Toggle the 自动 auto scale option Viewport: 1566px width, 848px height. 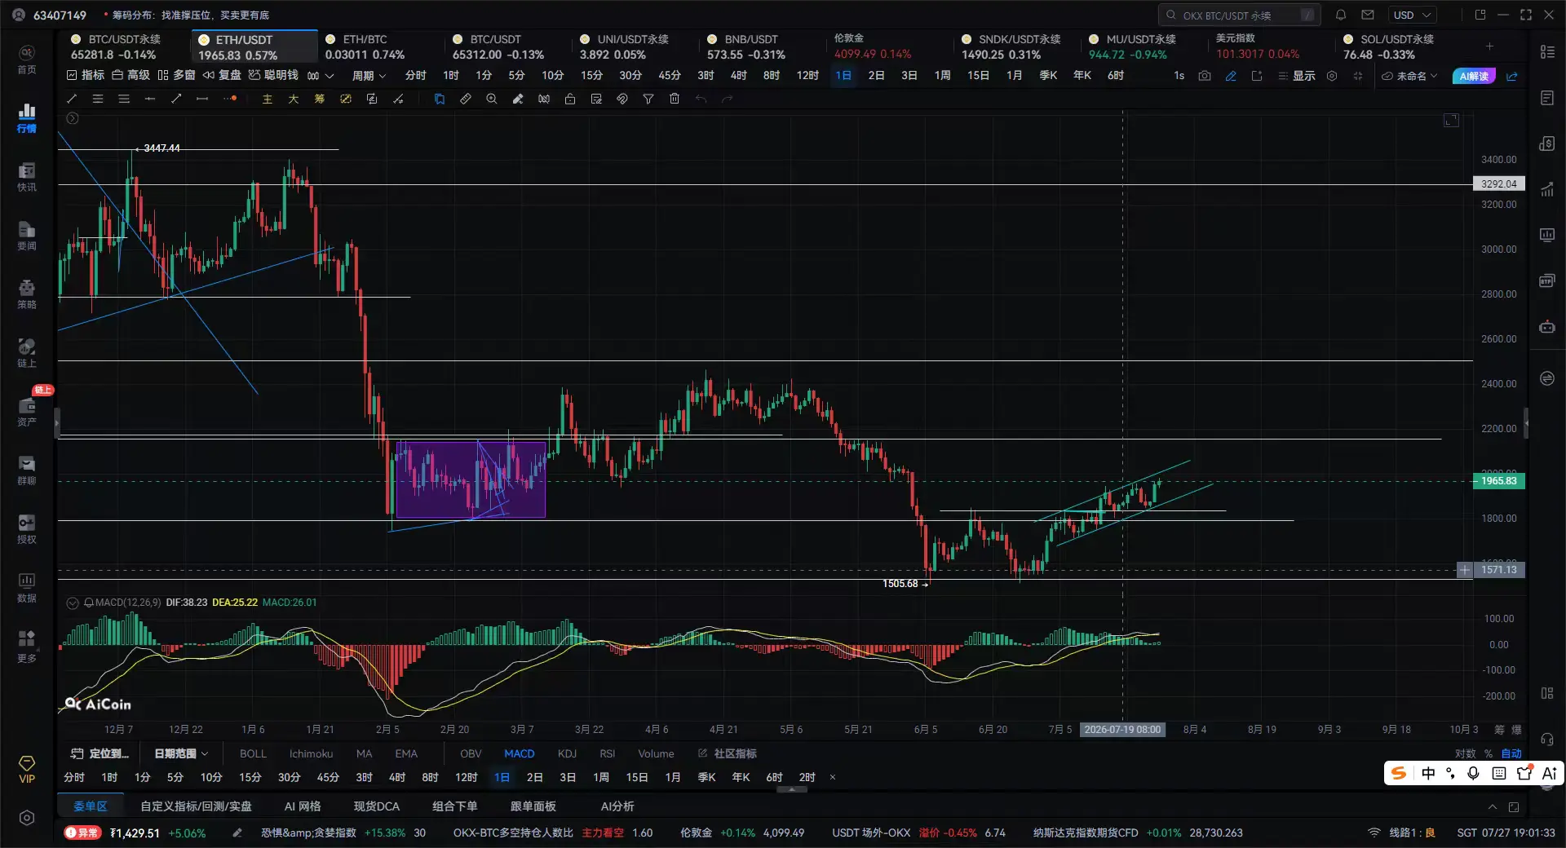[x=1511, y=753]
